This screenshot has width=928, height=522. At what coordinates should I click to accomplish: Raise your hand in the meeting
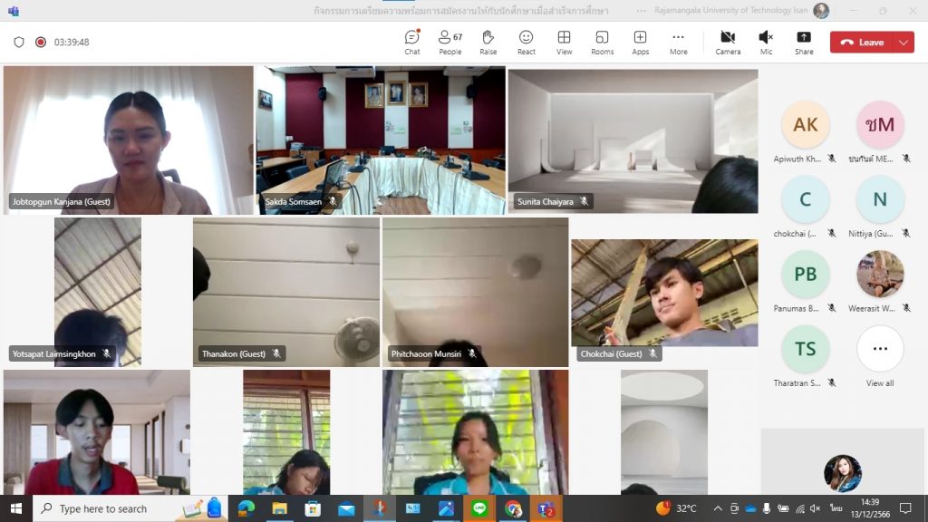coord(488,42)
